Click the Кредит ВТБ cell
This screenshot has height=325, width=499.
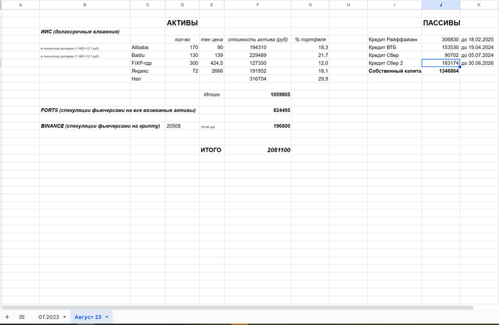395,48
